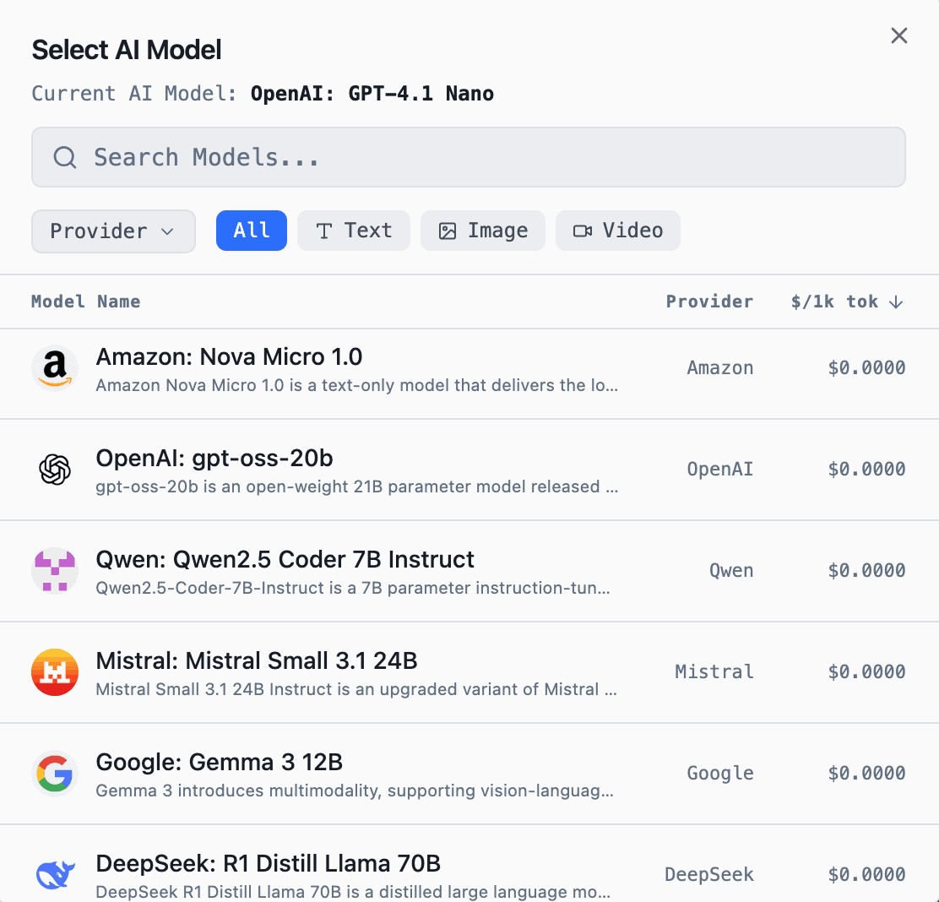Select Google: Gemma 3 12B model

[220, 763]
